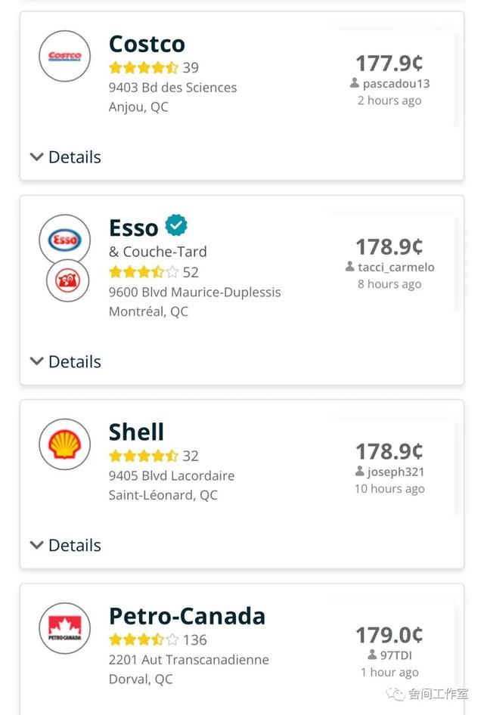Open the Shell station name link
This screenshot has width=484, height=715.
click(x=136, y=432)
